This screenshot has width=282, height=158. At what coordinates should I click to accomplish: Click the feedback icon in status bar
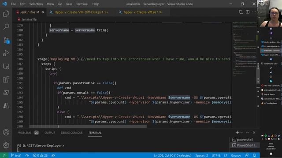click(x=247, y=155)
